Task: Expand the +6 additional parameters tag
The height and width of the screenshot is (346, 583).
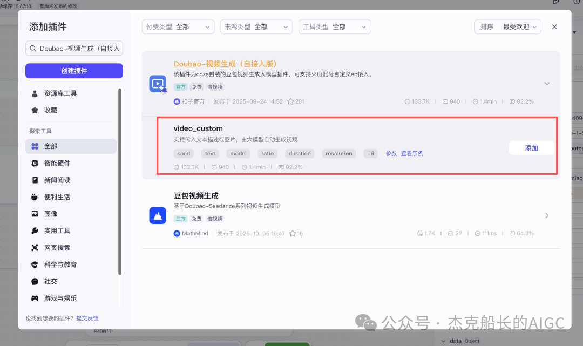Action: pos(370,153)
